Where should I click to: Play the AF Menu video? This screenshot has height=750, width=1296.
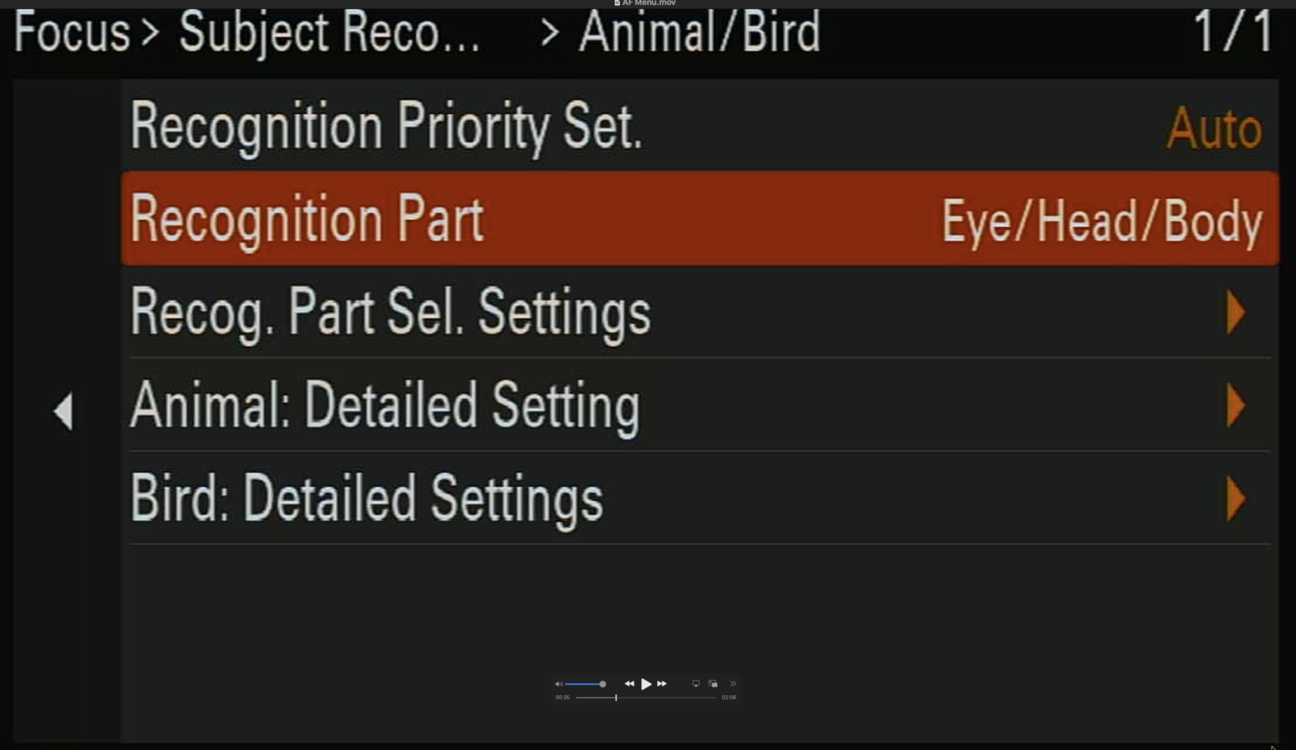coord(646,684)
